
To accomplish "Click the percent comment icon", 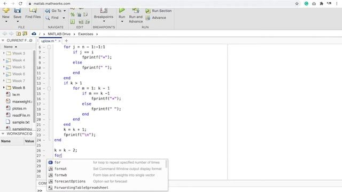I will coord(73,14).
